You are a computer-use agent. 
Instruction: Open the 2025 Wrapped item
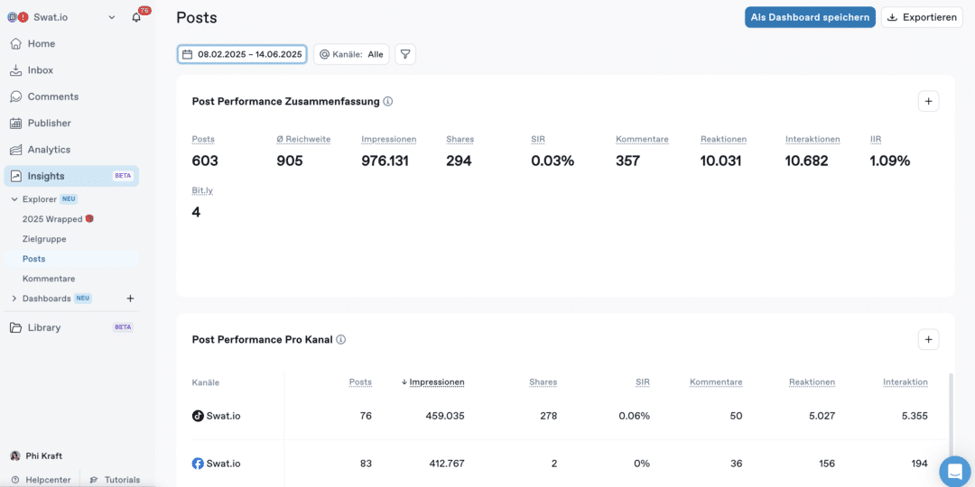pos(52,219)
